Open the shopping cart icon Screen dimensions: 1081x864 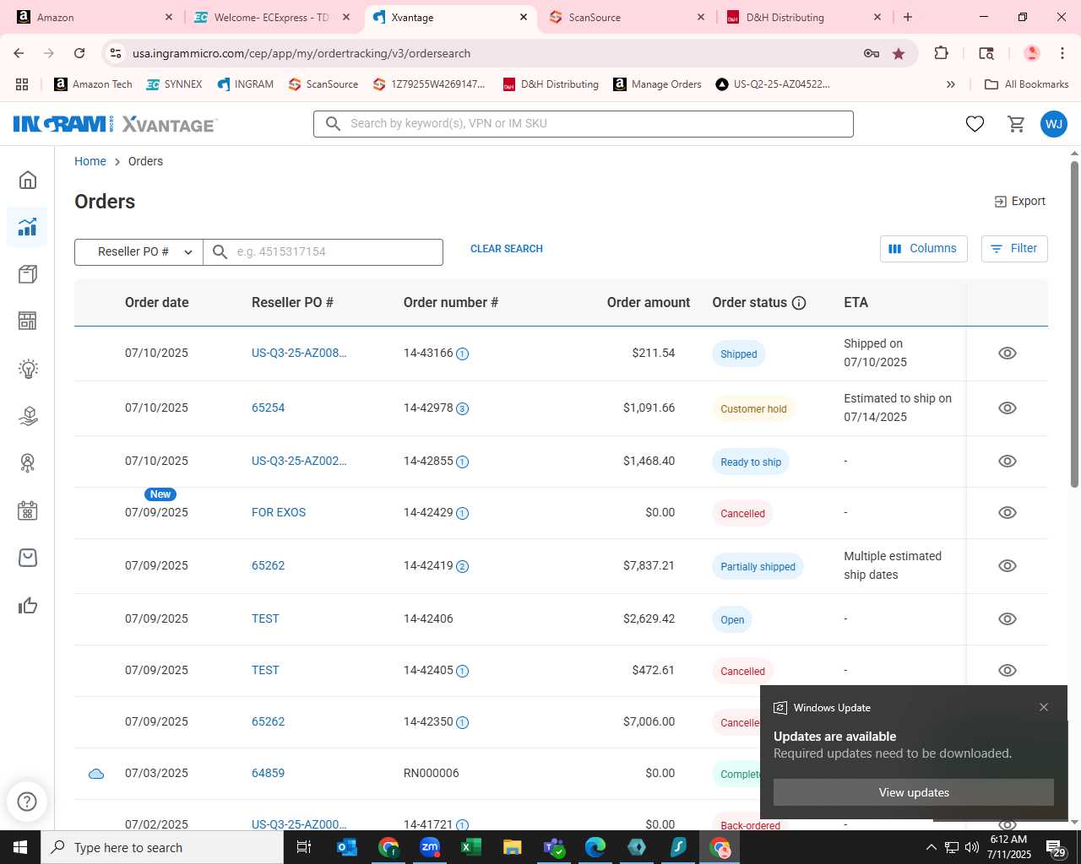coord(1016,124)
